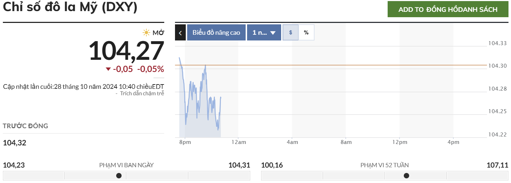Click the 4pm label on the time axis
Viewport: 511px width, 183px height.
[x=453, y=142]
